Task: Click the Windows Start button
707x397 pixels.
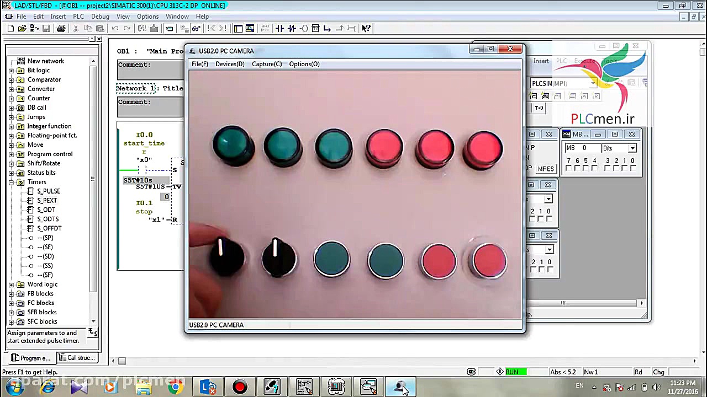Action: [x=14, y=388]
